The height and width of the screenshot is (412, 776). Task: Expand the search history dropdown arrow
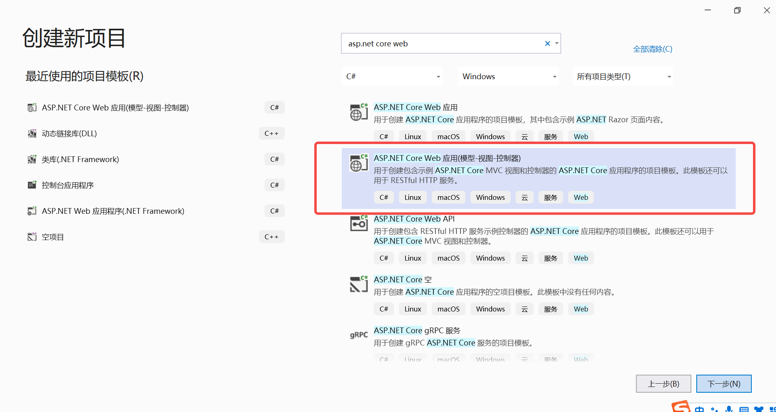pyautogui.click(x=557, y=43)
